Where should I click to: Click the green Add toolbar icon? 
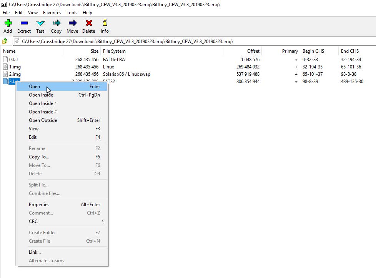8,23
